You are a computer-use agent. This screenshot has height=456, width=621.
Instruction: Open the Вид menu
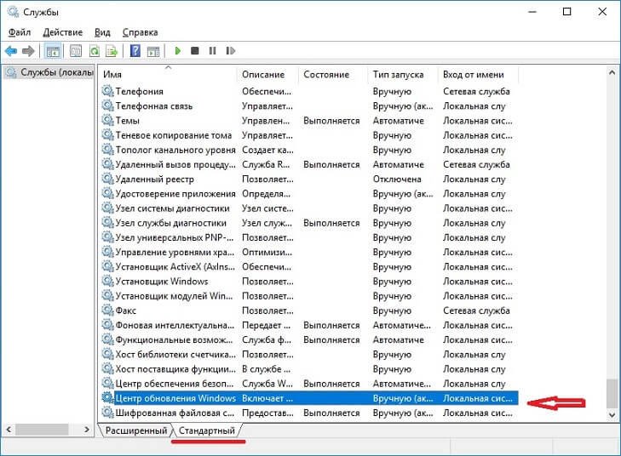pos(102,32)
